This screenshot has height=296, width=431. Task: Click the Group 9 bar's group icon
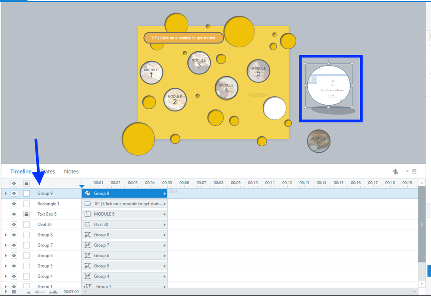click(88, 193)
